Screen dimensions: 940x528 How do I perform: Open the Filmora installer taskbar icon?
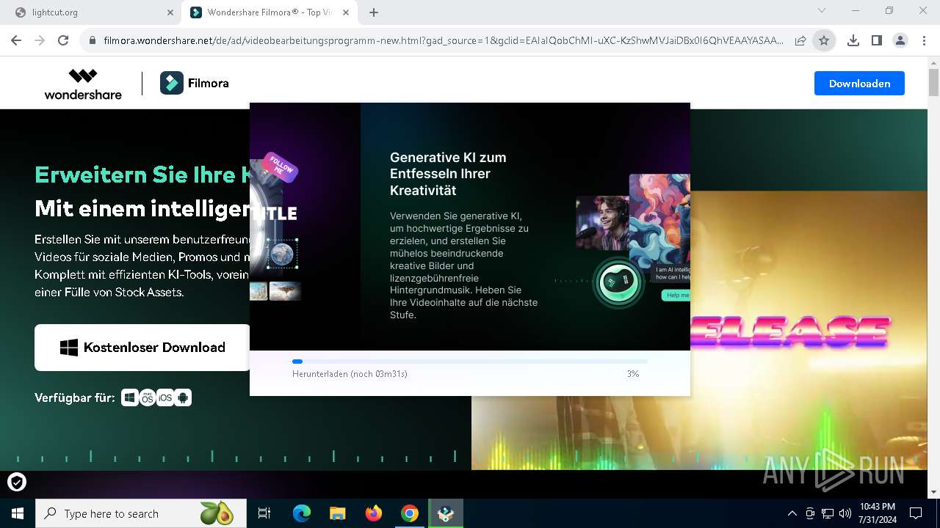click(446, 513)
